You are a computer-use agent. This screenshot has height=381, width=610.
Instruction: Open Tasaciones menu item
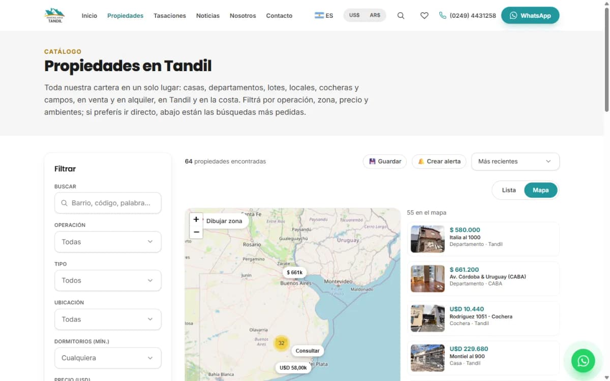[170, 16]
